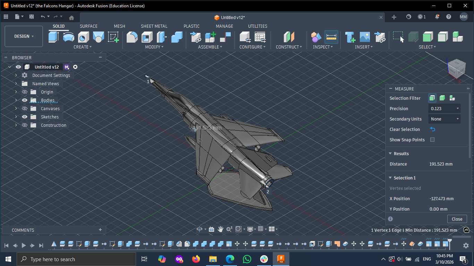Collapse the Selection 1 section
Screen dimensions: 474x266
[x=390, y=178]
